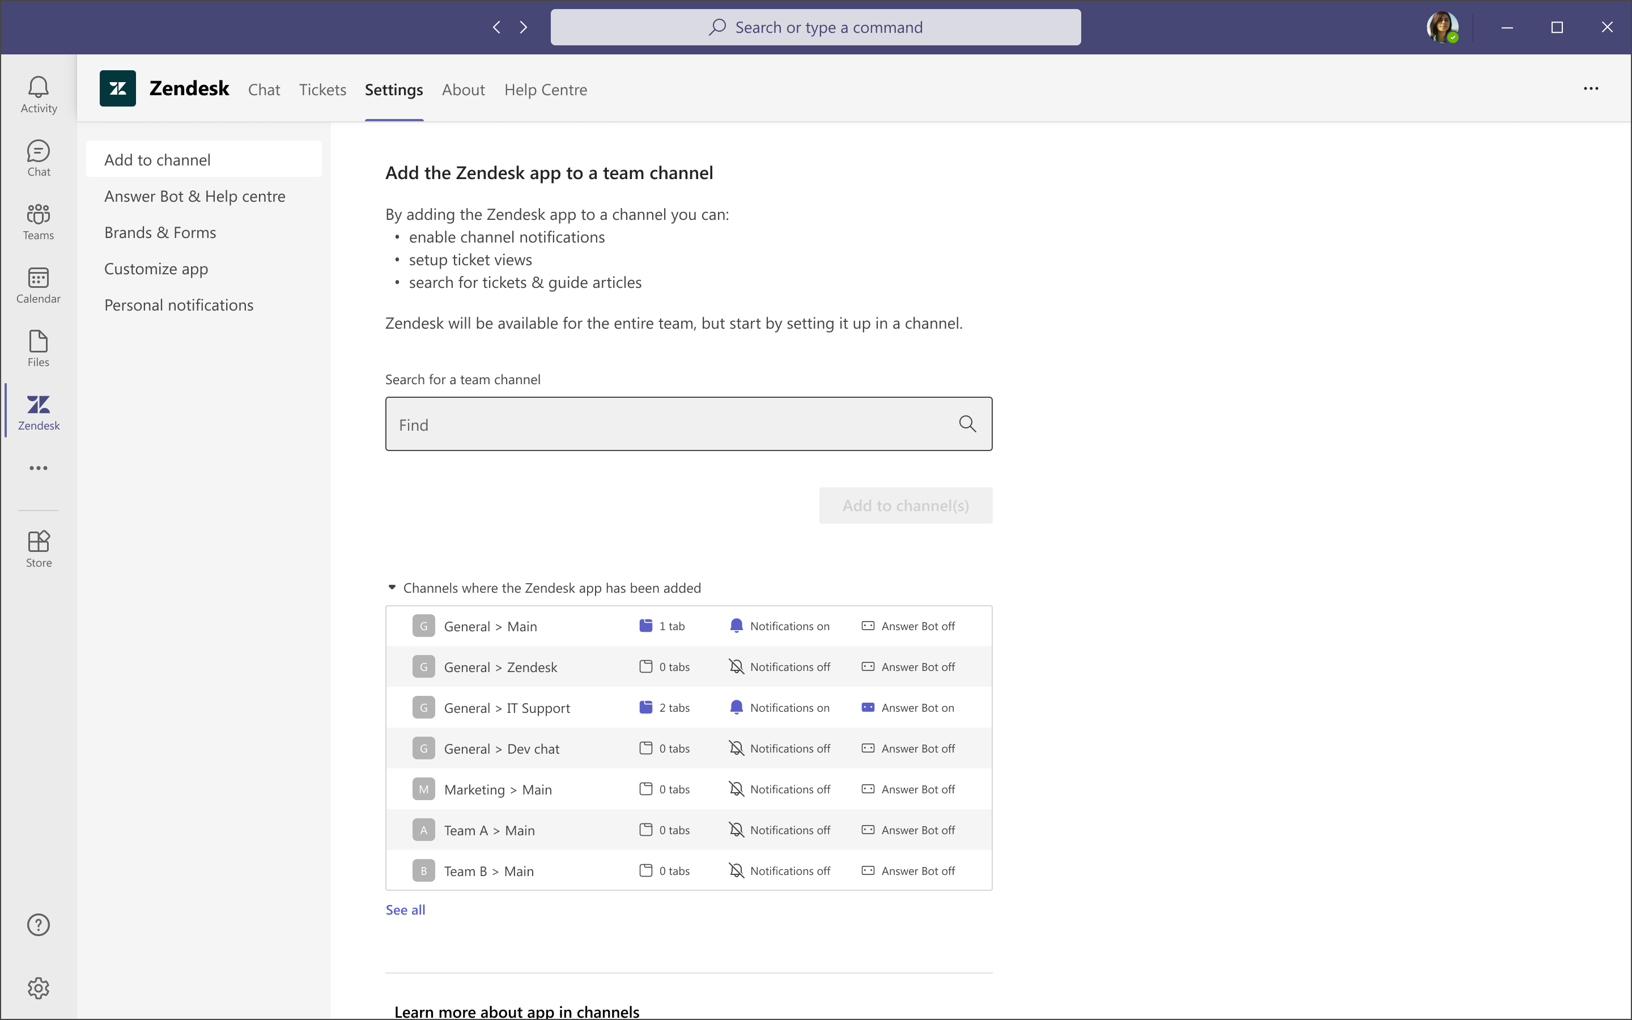The image size is (1632, 1020).
Task: Click the muted bell for Team A > Main
Action: [737, 830]
